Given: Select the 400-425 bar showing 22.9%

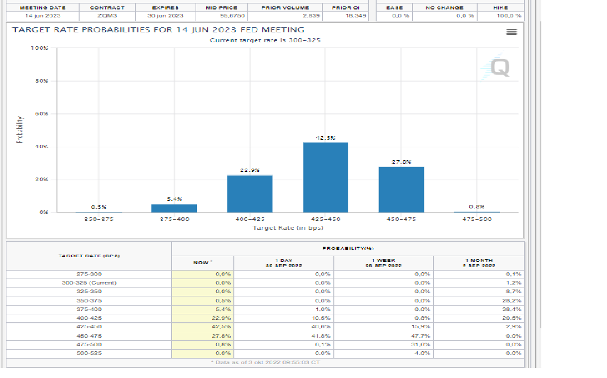Looking at the screenshot, I should coord(250,193).
